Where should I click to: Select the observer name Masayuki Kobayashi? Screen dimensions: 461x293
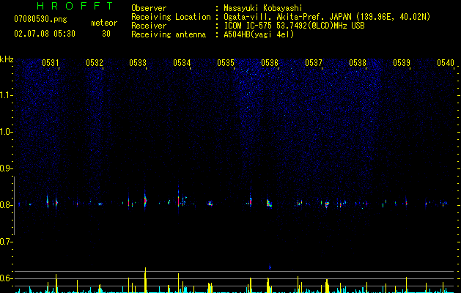point(263,8)
